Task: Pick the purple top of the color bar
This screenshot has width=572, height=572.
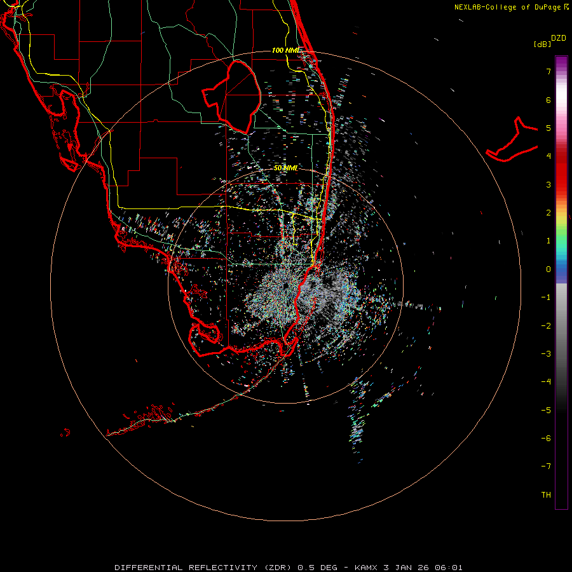Action: pos(561,60)
